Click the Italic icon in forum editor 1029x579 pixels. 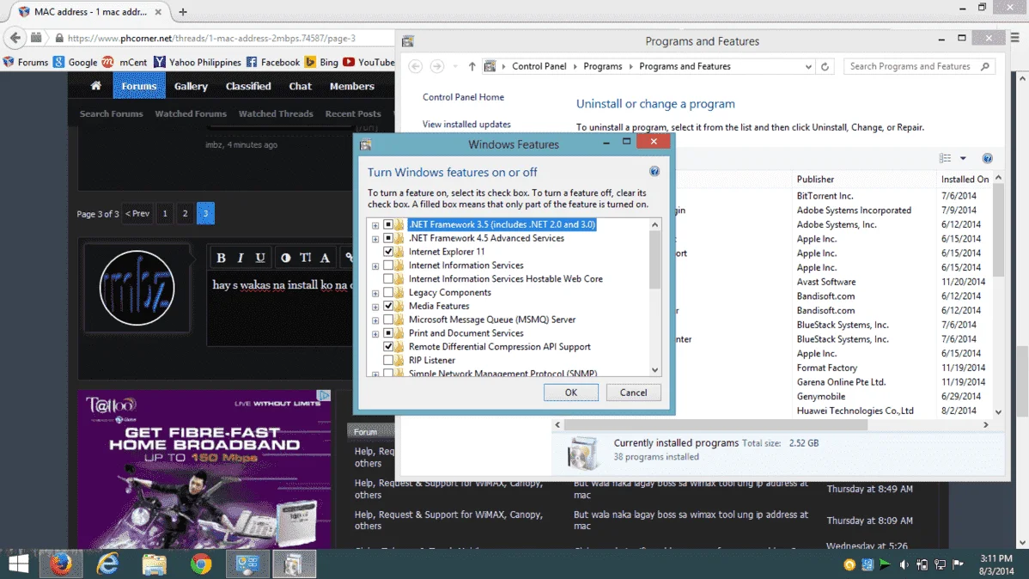point(241,258)
